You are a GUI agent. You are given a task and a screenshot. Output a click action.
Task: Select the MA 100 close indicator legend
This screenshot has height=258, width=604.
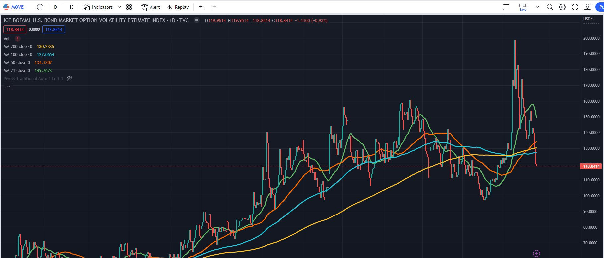click(18, 55)
